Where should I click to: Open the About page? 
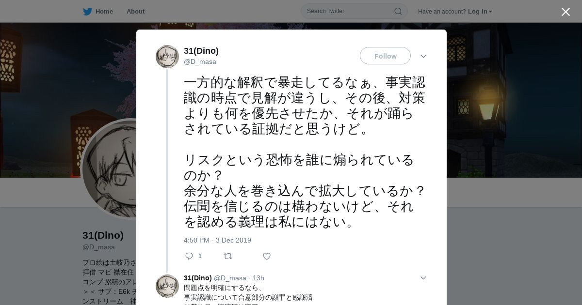135,12
